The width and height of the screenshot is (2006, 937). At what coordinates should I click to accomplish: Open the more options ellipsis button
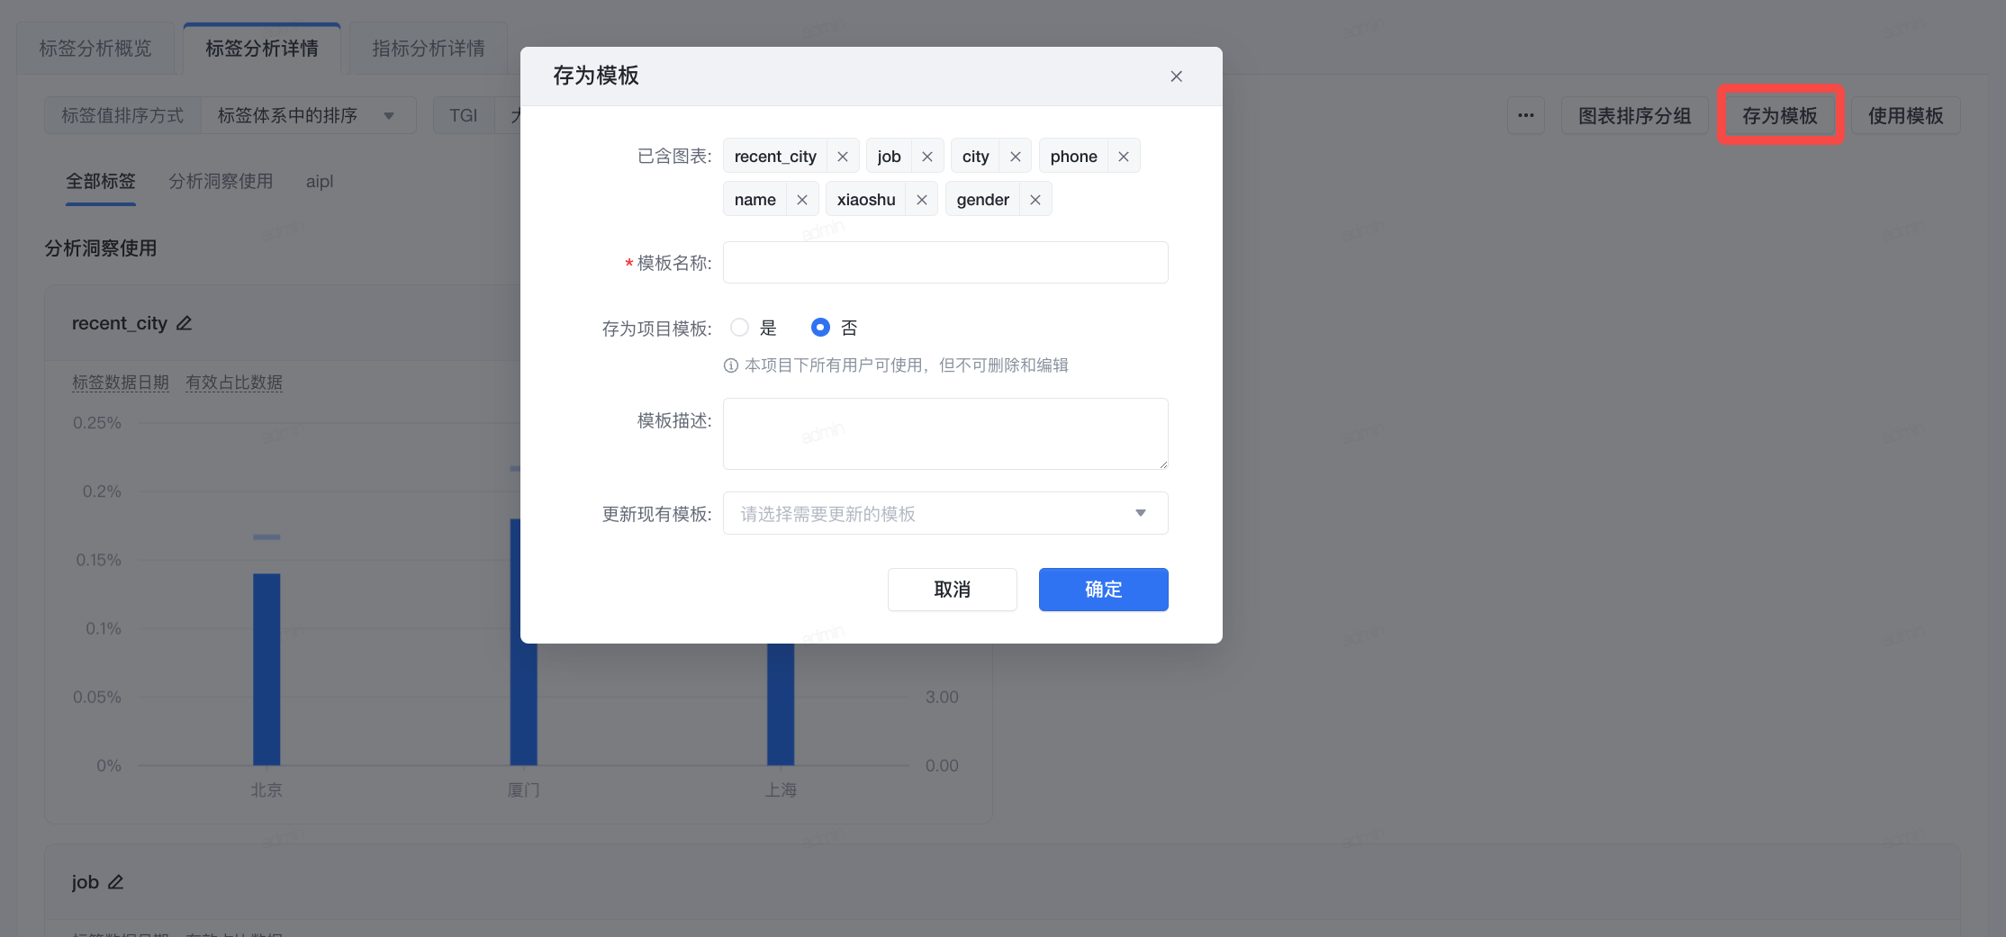[1526, 115]
